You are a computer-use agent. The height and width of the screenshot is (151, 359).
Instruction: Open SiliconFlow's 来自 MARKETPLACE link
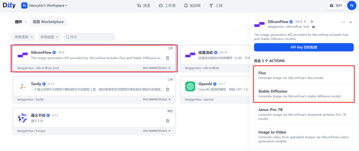coord(157,68)
